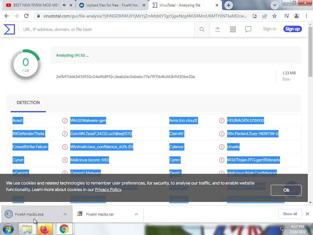Select the VirusTotal Analysing file tab
Viewport: 313px width, 235px height.
coord(180,5)
